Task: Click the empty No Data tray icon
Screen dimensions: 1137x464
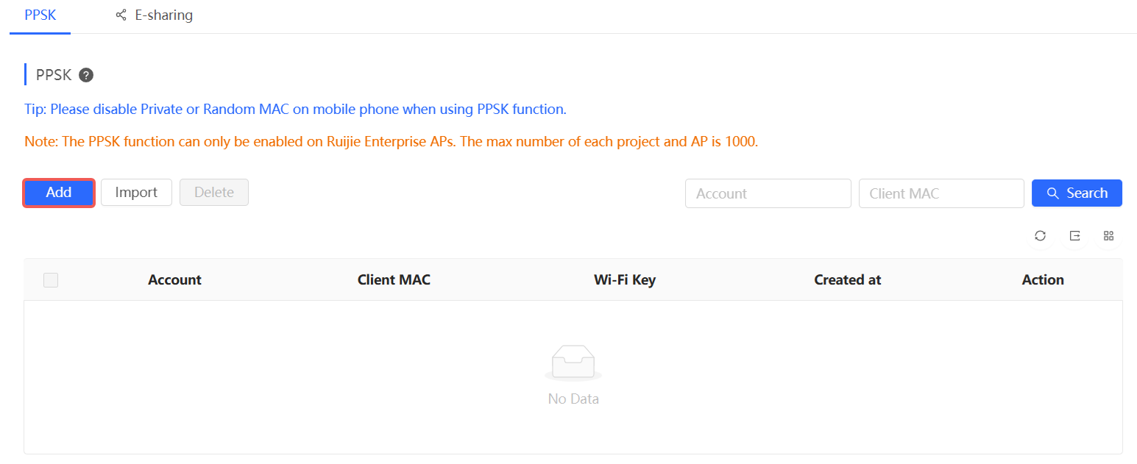Action: tap(573, 362)
